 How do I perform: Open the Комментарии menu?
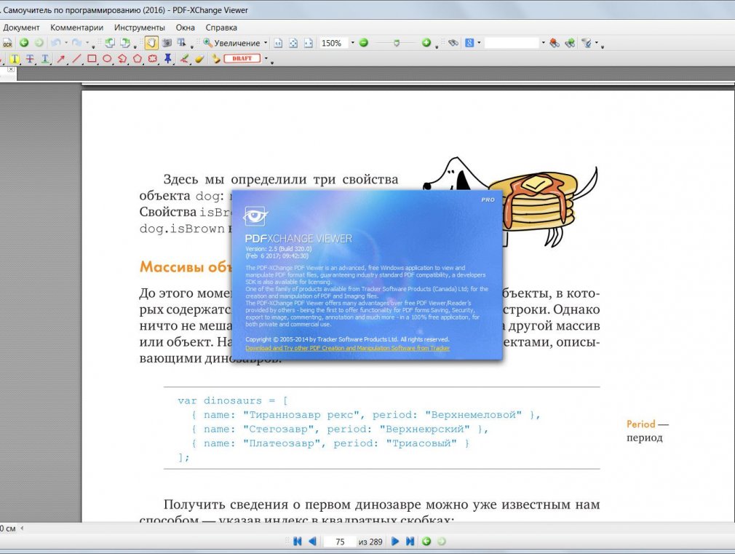coord(77,28)
